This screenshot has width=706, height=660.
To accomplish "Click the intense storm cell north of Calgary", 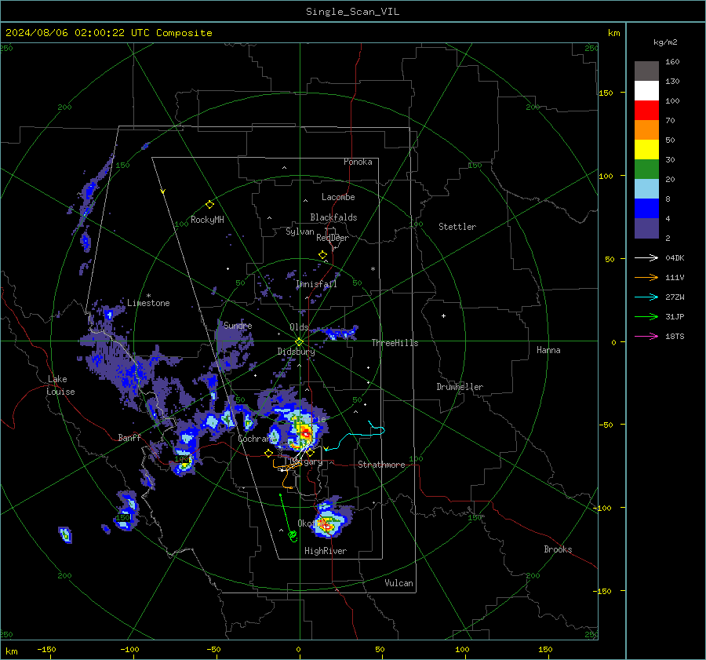I will 305,433.
